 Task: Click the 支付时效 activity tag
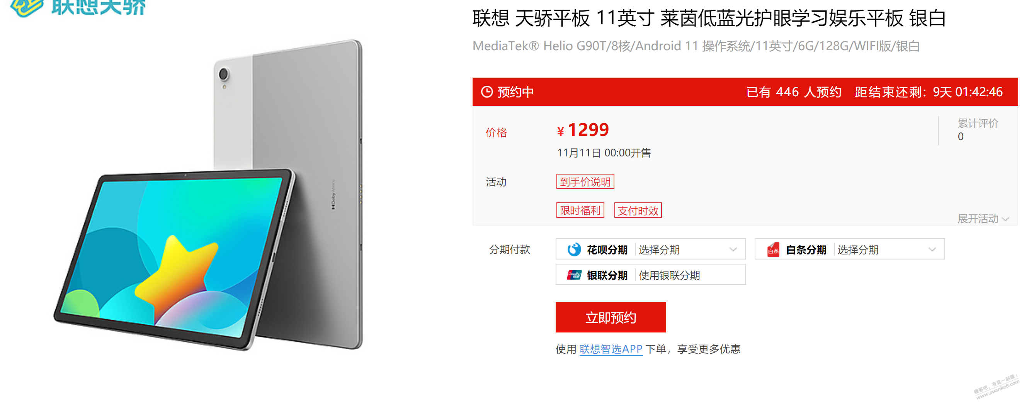pos(638,210)
